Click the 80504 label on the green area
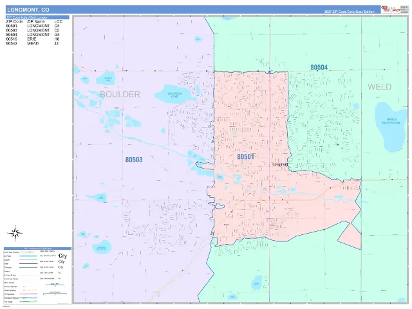This screenshot has width=412, height=309. [x=319, y=68]
